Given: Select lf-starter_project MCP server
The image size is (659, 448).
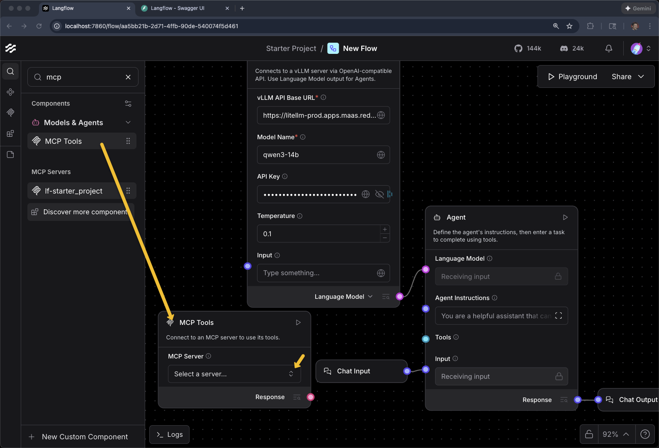Looking at the screenshot, I should (74, 191).
